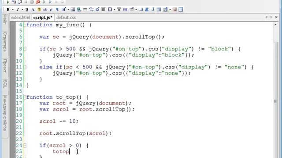This screenshot has width=282, height=158.
Task: Click '"none"' string on line 11
Action: tap(236, 67)
